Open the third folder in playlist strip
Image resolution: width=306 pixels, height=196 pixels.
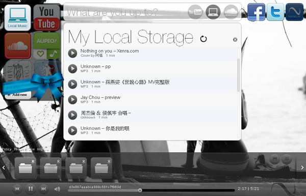pyautogui.click(x=76, y=169)
